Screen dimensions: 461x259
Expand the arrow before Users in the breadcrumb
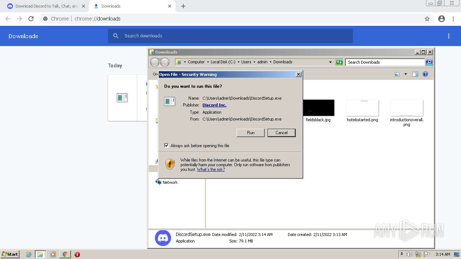point(238,62)
